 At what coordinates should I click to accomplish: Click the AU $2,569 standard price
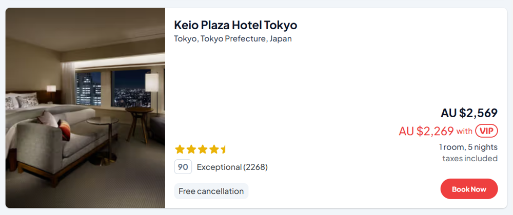pos(469,113)
